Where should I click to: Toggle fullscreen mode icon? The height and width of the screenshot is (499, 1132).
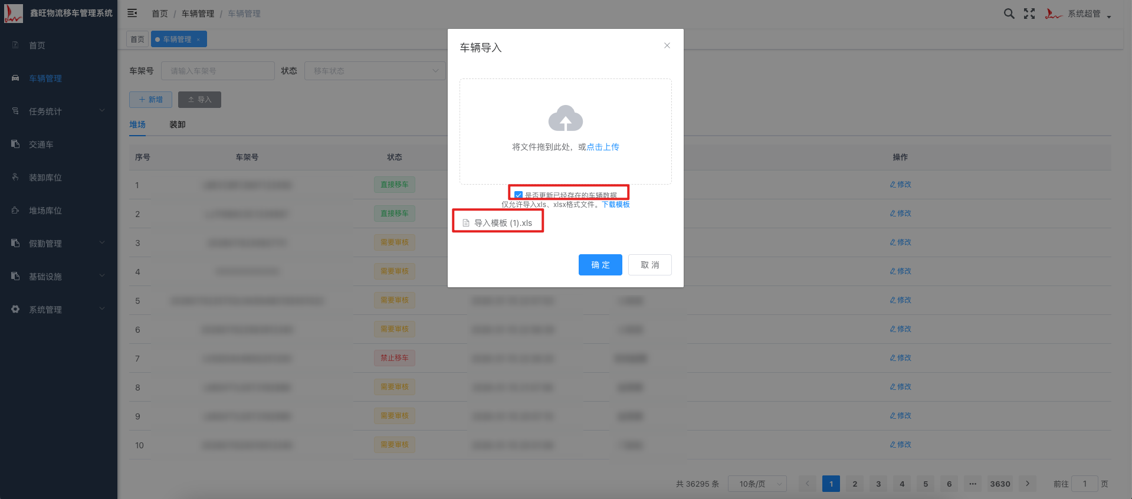tap(1029, 14)
